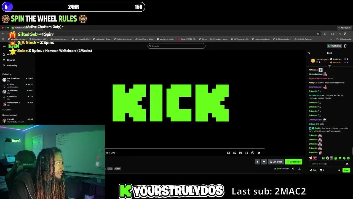The width and height of the screenshot is (353, 199).
Task: Click 3rdeye_Ent username in chat
Action: (314, 124)
